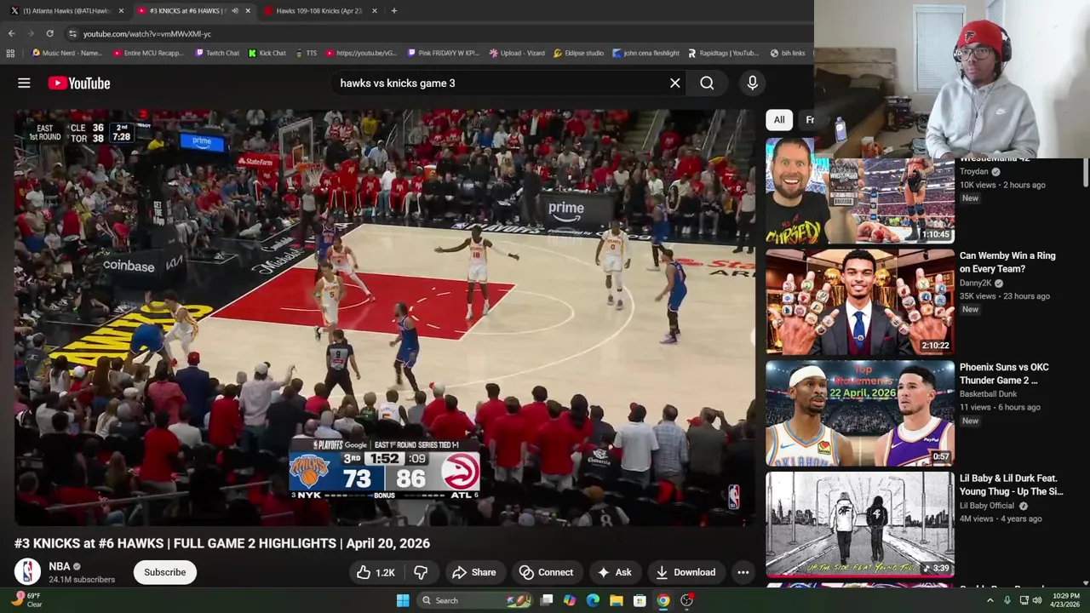Open the NBA channel name link
Viewport: 1090px width, 613px height.
point(59,566)
